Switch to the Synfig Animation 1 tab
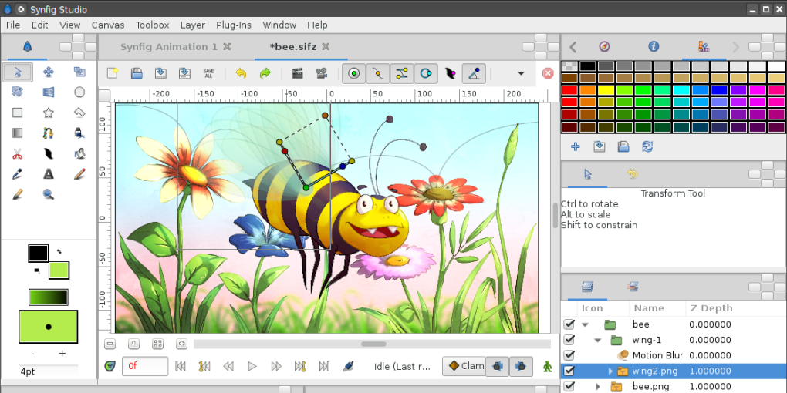The image size is (787, 393). tap(169, 47)
